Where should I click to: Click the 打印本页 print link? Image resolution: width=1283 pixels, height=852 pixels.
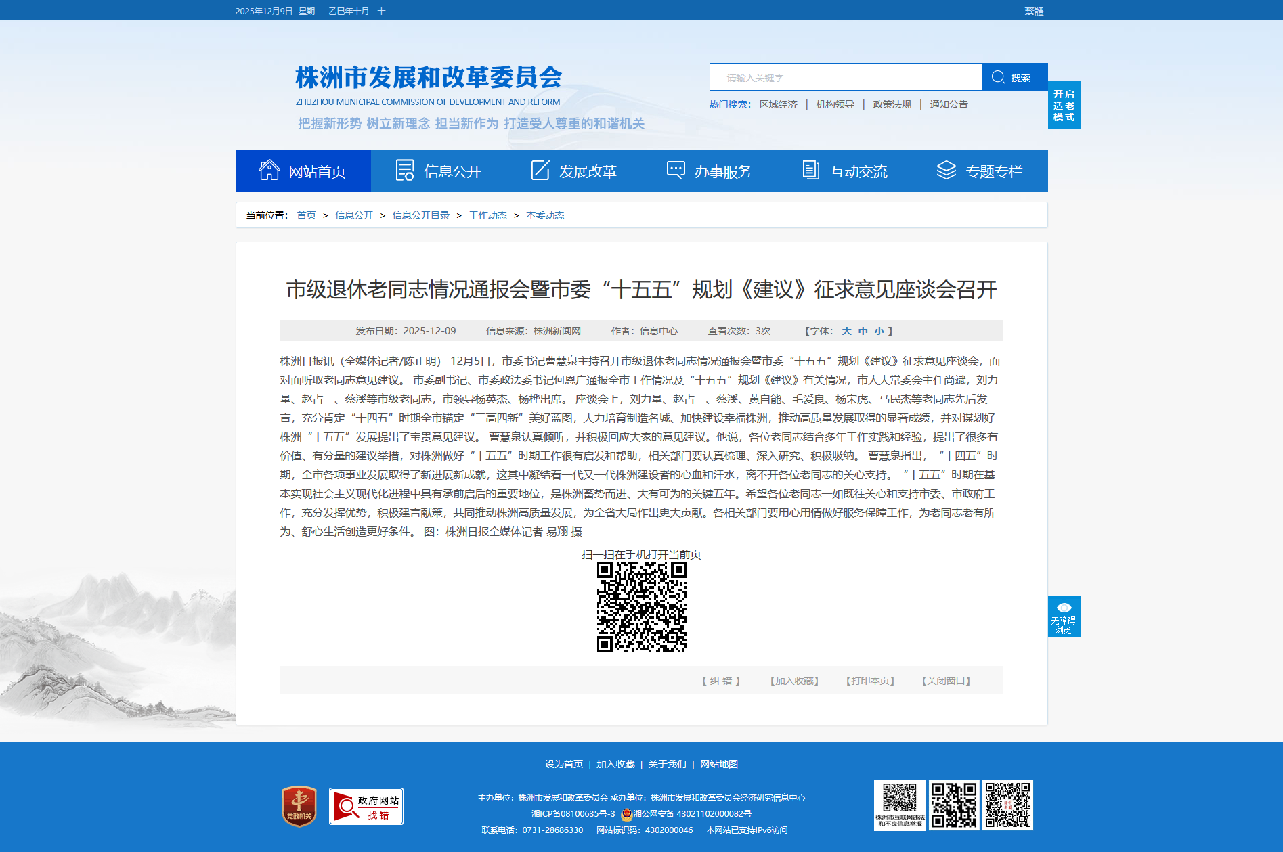click(x=870, y=681)
